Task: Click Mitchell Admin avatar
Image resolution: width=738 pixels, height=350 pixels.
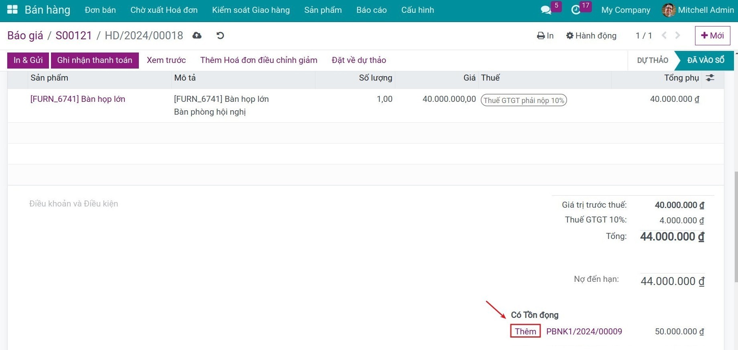Action: [x=668, y=10]
